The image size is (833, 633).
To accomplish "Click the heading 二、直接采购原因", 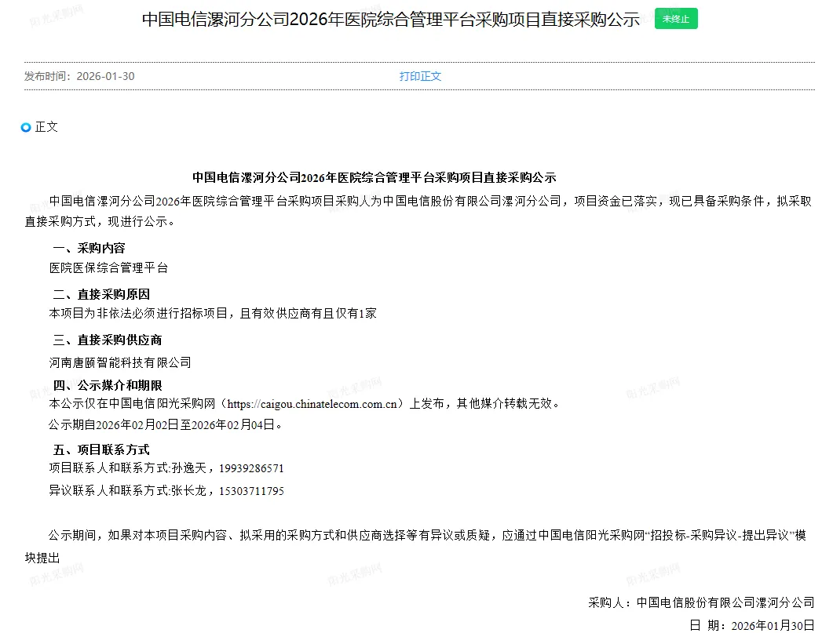I will pos(101,294).
